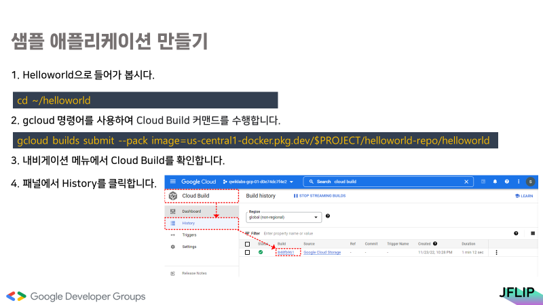Screen dimensions: 543x305
Task: Open Dashboard in Cloud Build sidebar
Action: [x=202, y=211]
